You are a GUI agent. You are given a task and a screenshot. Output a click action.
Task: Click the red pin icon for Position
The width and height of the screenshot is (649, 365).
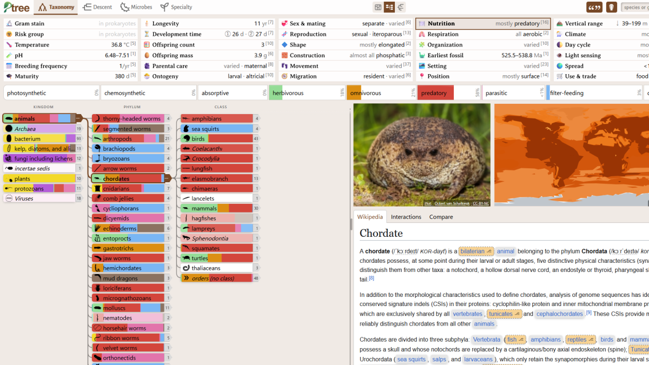pos(422,76)
